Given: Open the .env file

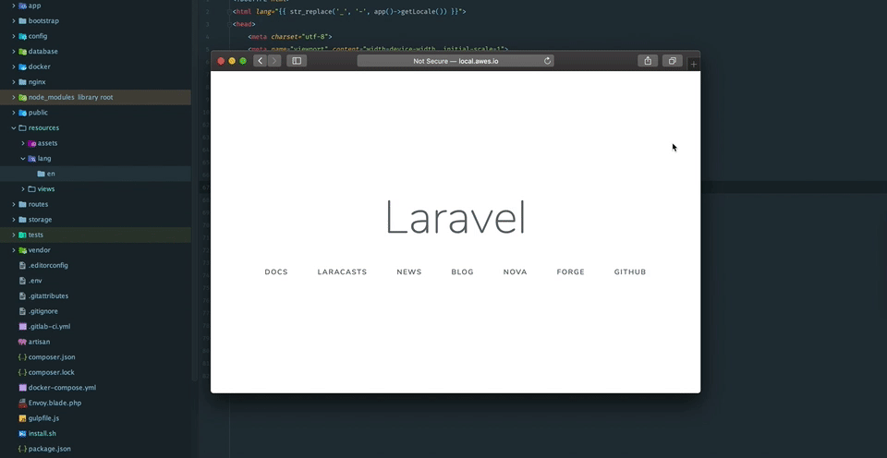Looking at the screenshot, I should point(35,281).
